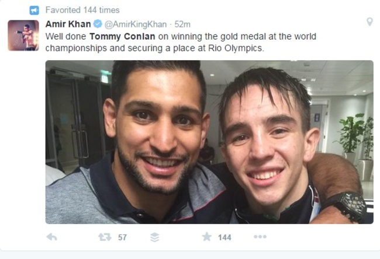Click the Buffer stacked layers icon
Viewport: 380px width, 259px height.
pos(154,237)
